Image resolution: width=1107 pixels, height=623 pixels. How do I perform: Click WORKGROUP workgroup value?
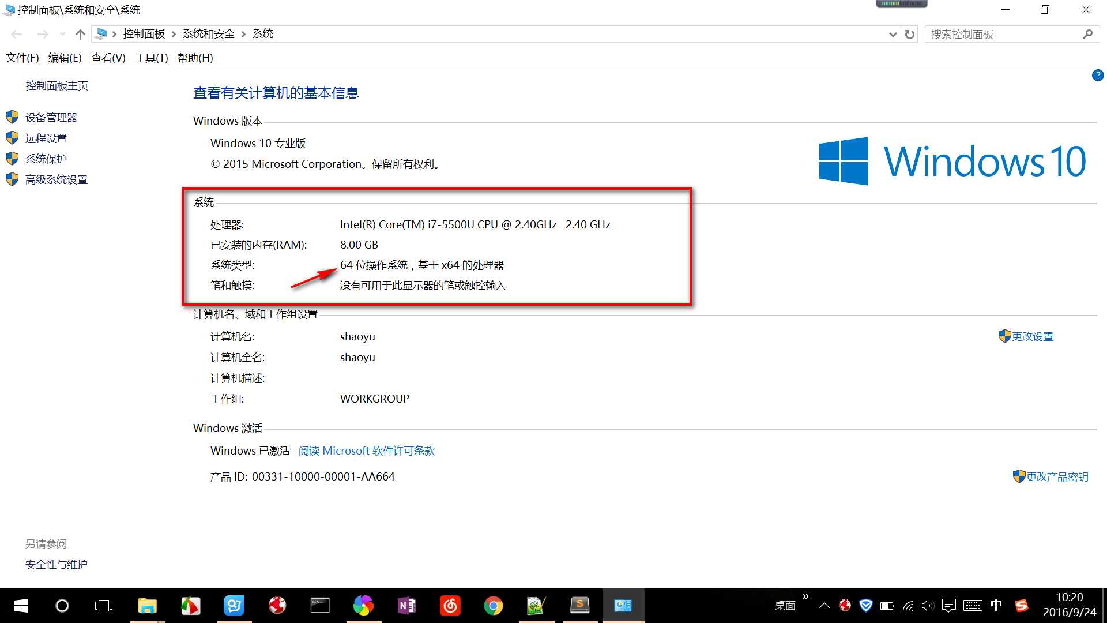pos(375,399)
